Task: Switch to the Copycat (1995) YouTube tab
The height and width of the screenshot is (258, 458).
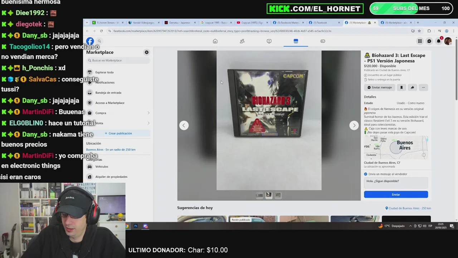Action: 252,23
